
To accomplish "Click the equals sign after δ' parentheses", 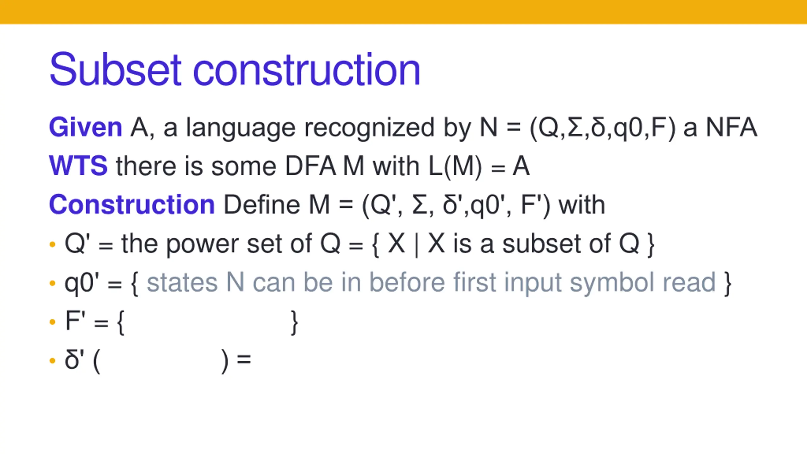I will (244, 359).
